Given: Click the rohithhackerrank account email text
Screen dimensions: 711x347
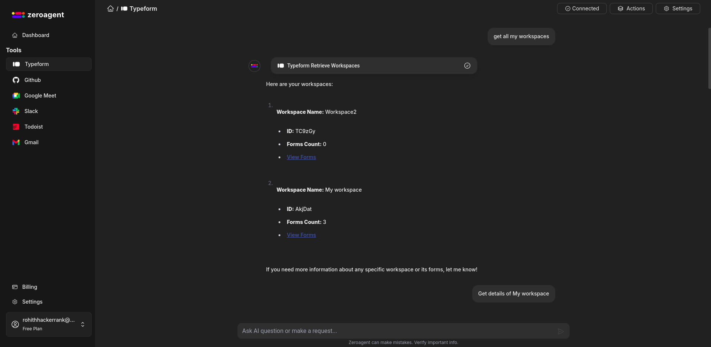Looking at the screenshot, I should [49, 320].
